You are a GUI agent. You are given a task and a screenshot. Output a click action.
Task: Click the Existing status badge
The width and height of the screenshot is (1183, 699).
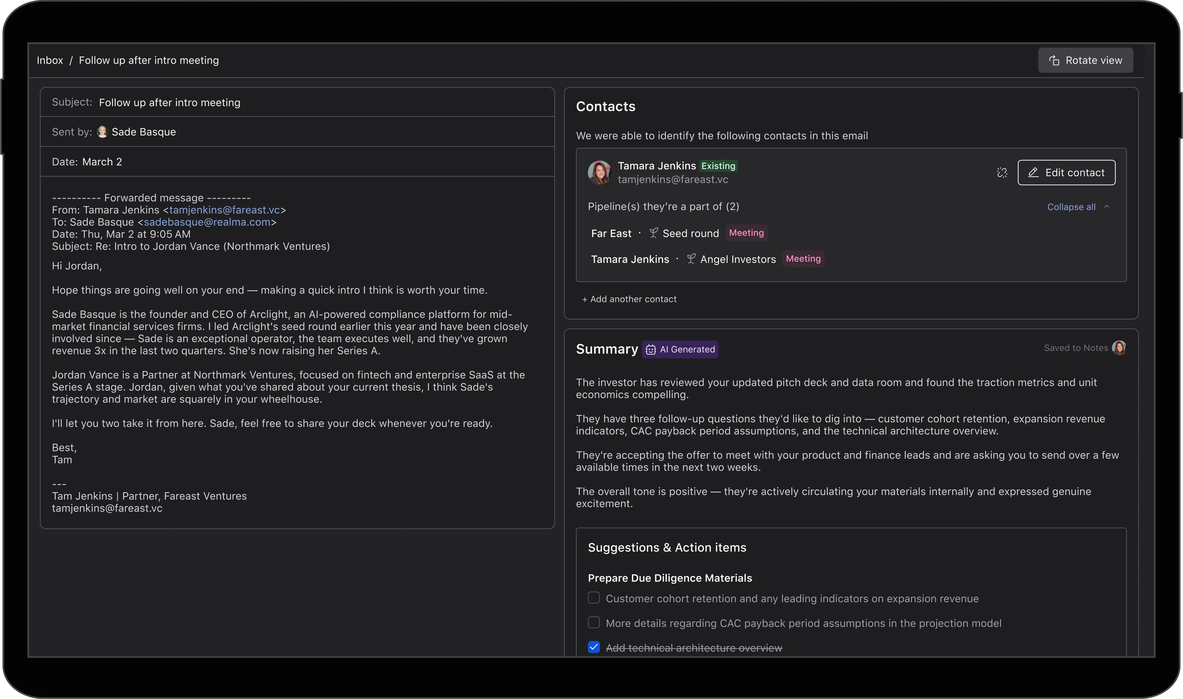pos(718,166)
